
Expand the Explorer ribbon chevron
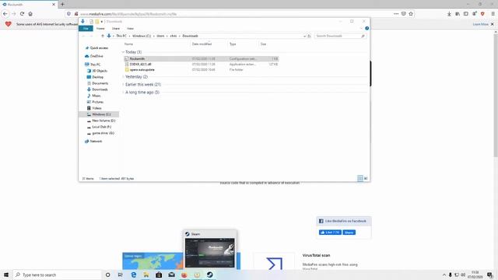point(361,28)
